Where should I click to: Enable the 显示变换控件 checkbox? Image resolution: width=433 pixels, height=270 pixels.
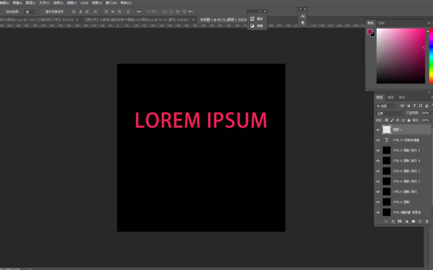click(43, 11)
